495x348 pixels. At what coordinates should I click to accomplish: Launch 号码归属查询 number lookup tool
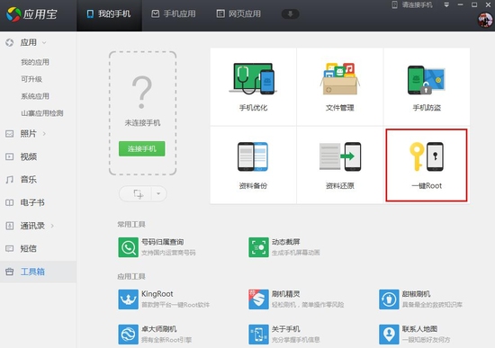tap(157, 247)
